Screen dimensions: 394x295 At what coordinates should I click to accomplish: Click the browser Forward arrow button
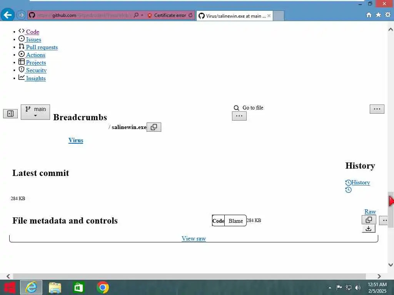click(21, 15)
